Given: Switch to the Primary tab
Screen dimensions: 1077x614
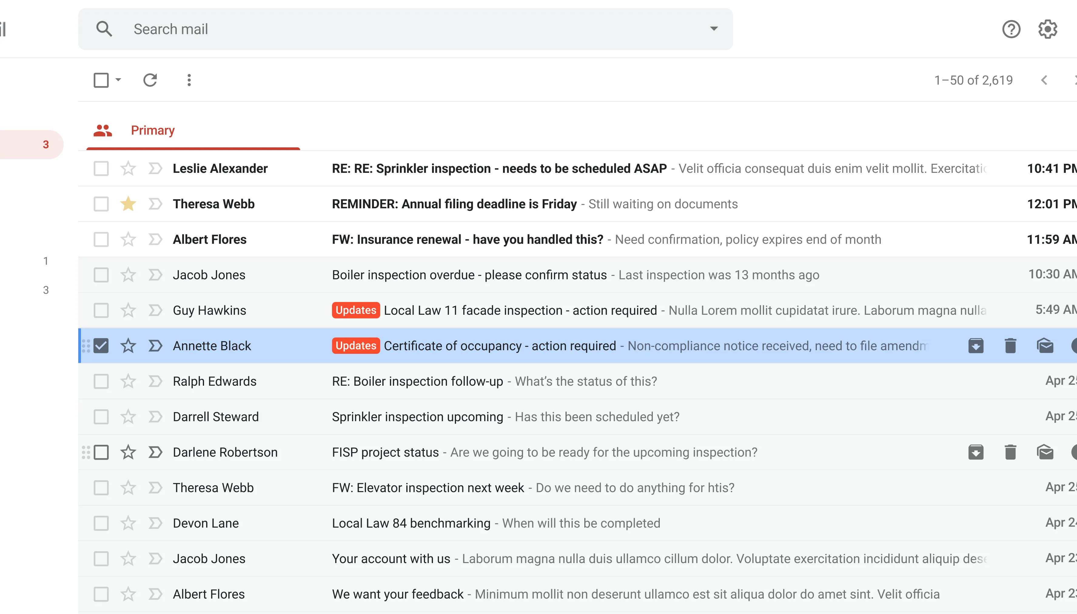Looking at the screenshot, I should tap(152, 130).
